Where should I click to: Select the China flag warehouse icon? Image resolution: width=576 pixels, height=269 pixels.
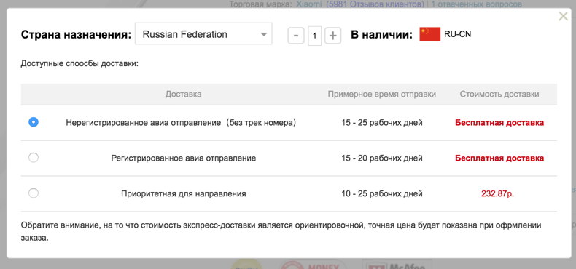429,34
